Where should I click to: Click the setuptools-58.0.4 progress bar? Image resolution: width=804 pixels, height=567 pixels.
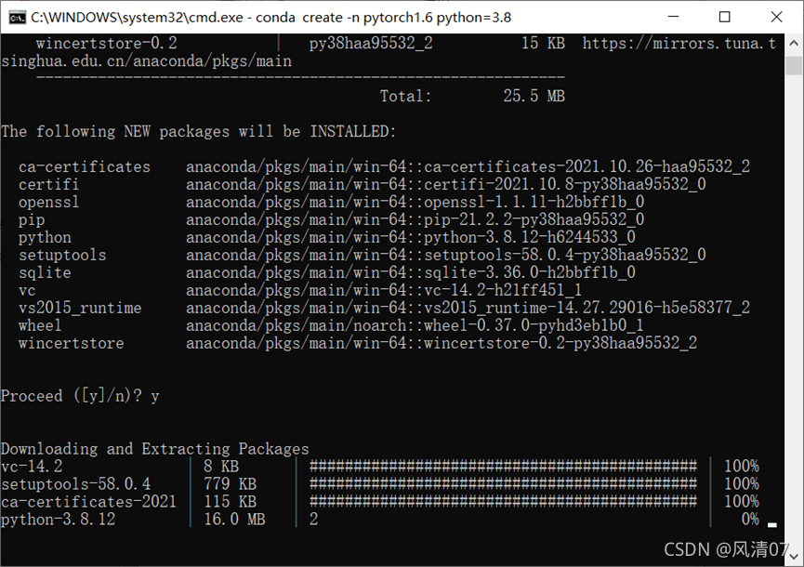[503, 484]
